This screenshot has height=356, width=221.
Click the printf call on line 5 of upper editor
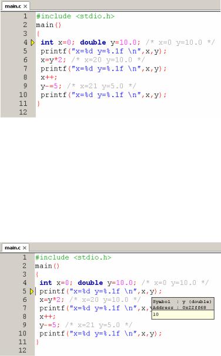coord(103,51)
